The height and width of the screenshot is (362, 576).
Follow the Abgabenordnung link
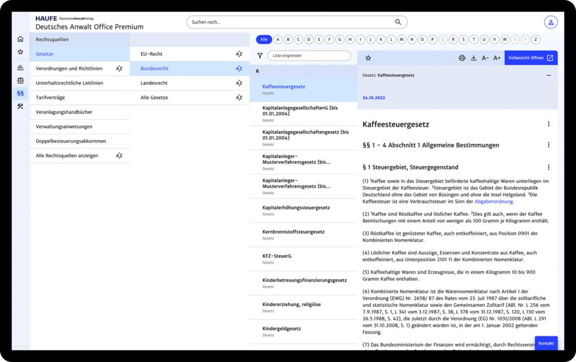pyautogui.click(x=493, y=202)
